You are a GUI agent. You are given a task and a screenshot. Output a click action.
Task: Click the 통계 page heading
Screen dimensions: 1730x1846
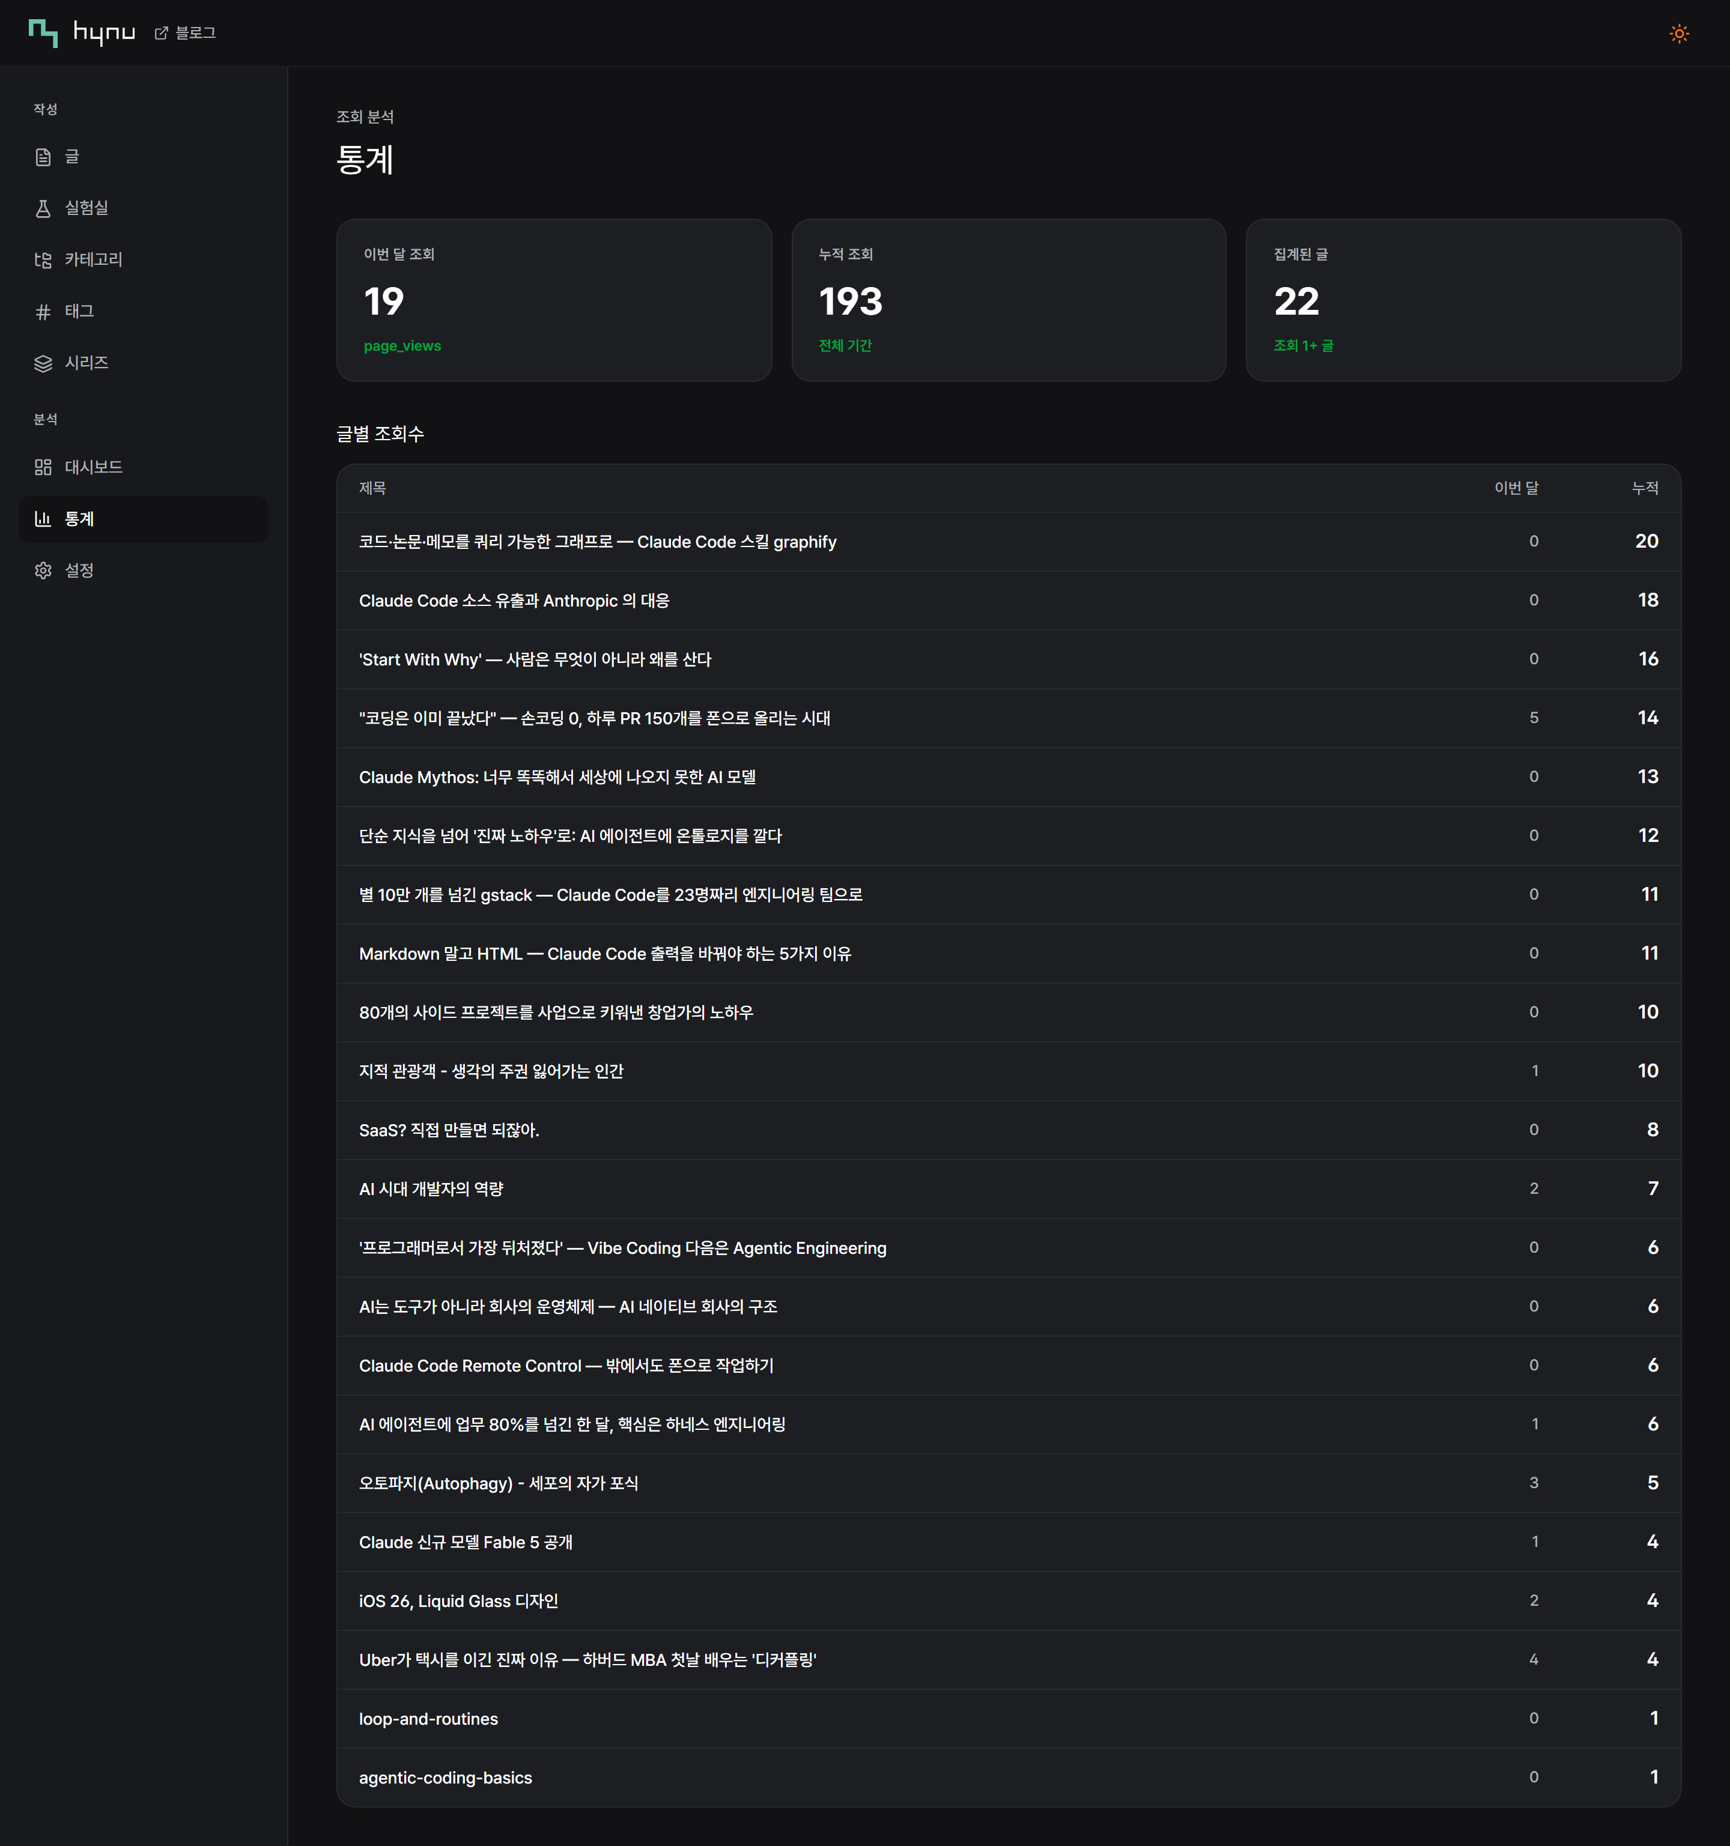point(365,160)
